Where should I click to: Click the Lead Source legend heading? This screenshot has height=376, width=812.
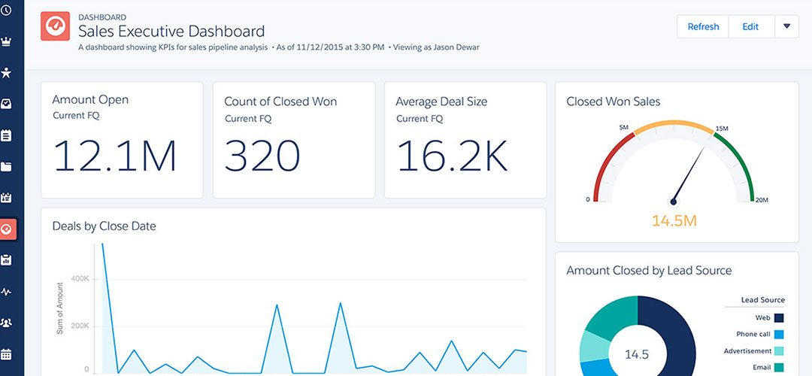click(x=763, y=299)
